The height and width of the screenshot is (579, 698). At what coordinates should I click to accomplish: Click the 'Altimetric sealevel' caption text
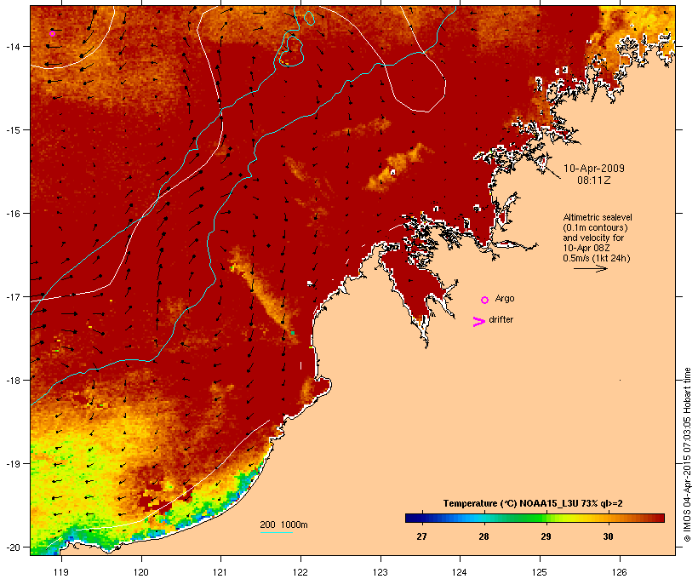[x=598, y=217]
